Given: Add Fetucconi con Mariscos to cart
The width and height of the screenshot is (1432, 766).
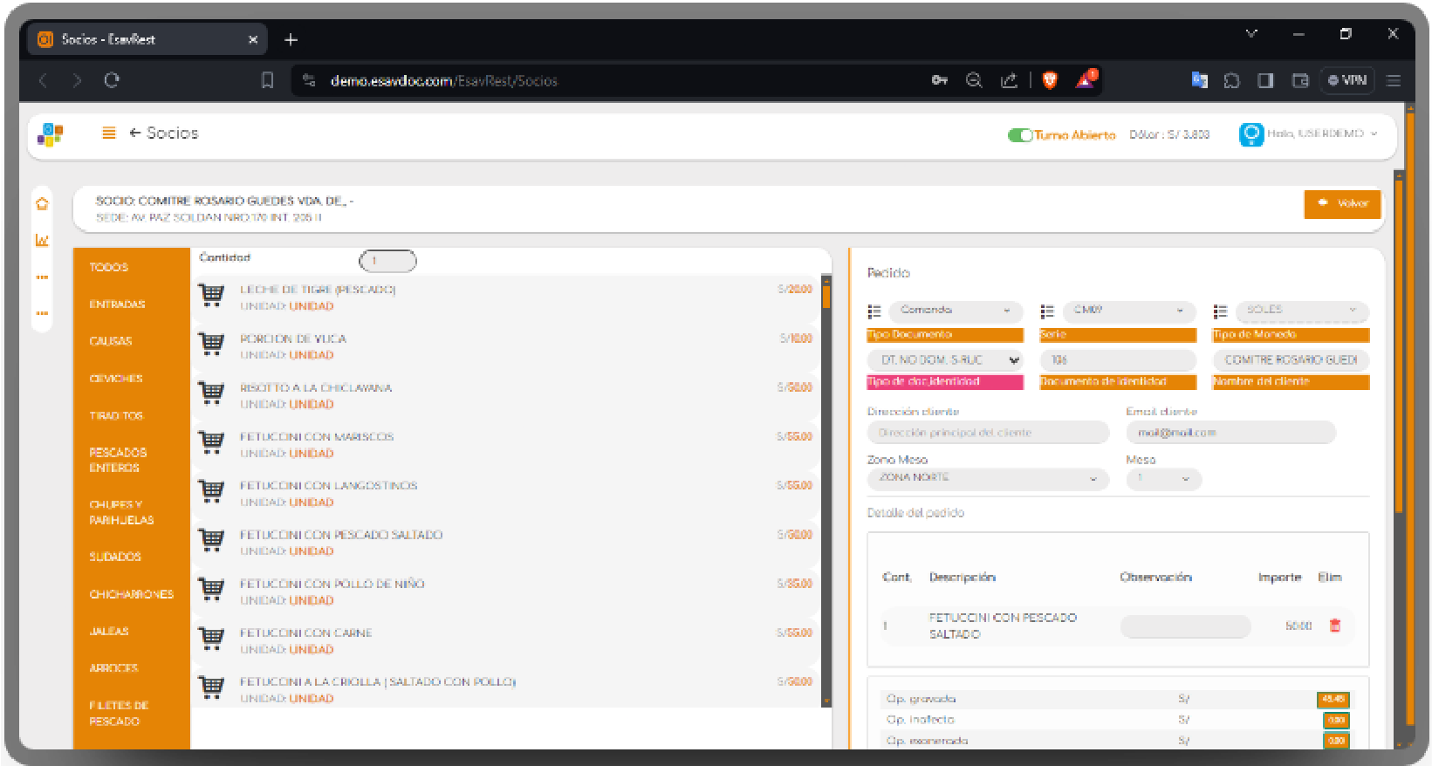Looking at the screenshot, I should coord(211,442).
